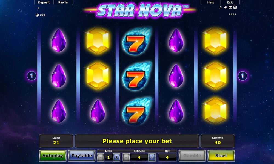Click the #29 game round icon
Screen dimensions: 274x164
37,15
